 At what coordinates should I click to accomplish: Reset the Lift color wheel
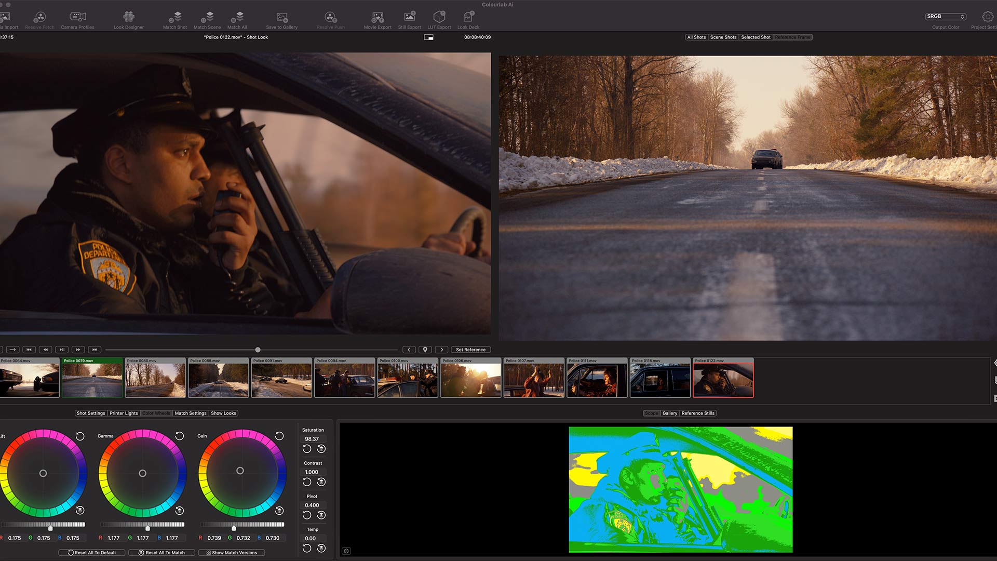coord(80,436)
